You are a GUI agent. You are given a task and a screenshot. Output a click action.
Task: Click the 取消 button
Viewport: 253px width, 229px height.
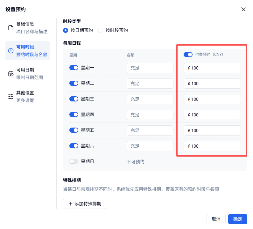(x=216, y=219)
